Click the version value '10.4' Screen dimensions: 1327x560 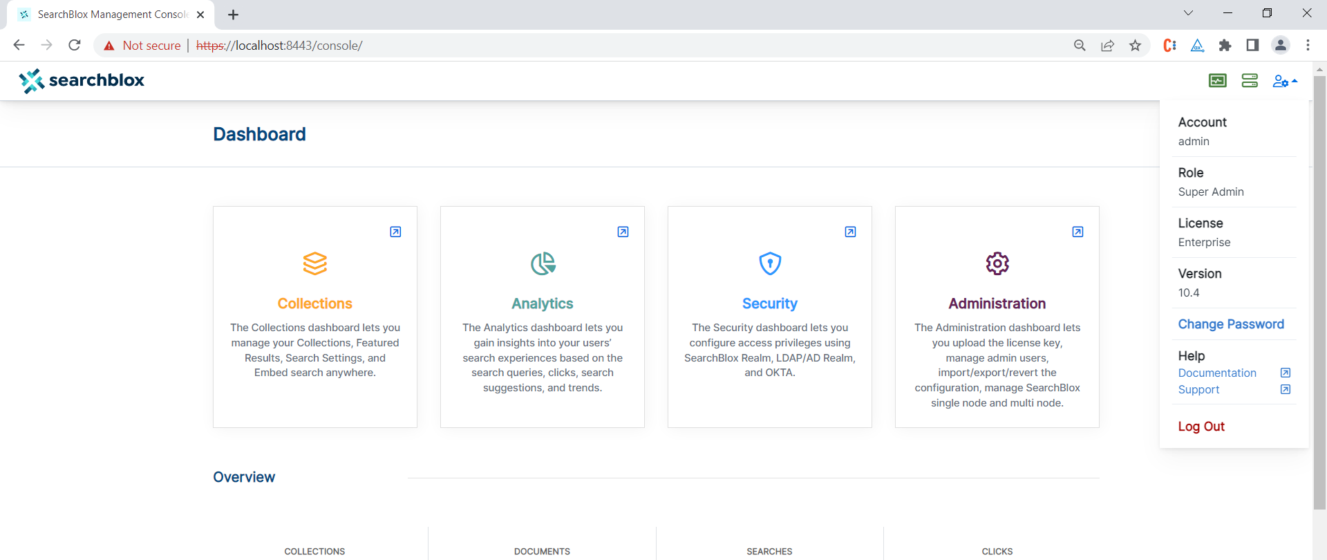[x=1189, y=293]
